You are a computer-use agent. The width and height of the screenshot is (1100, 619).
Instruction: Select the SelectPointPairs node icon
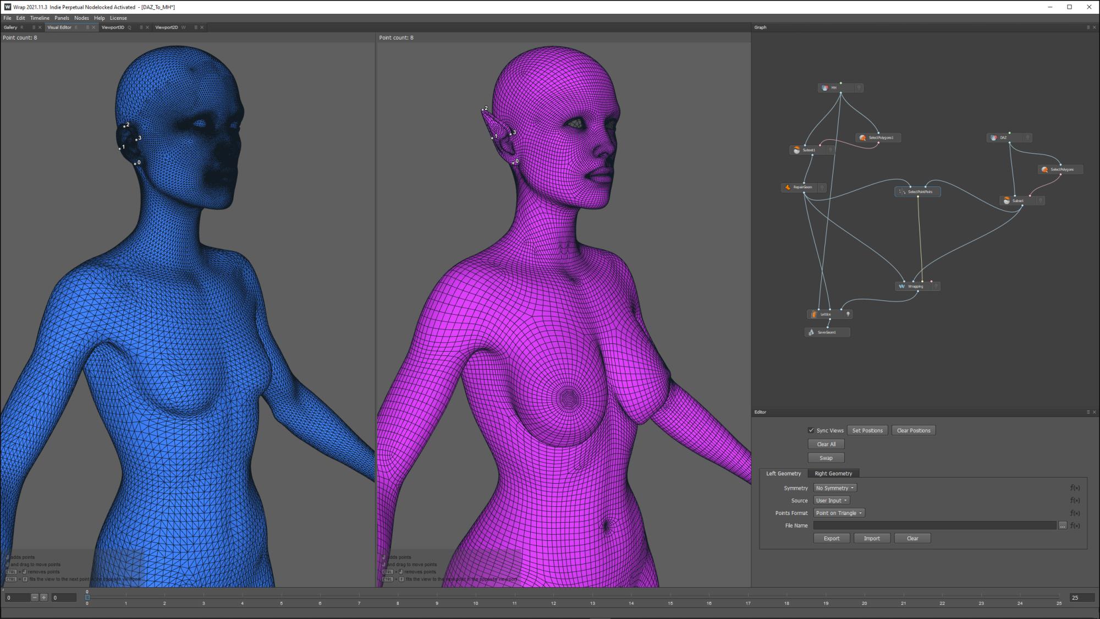point(902,191)
